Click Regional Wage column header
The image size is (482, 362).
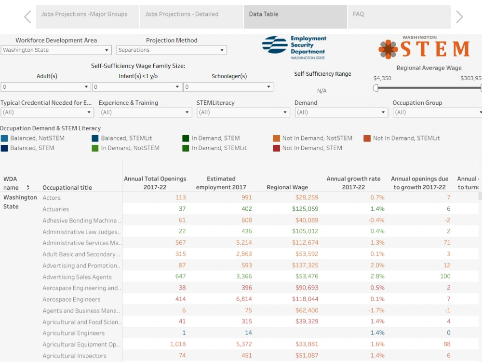pos(287,187)
